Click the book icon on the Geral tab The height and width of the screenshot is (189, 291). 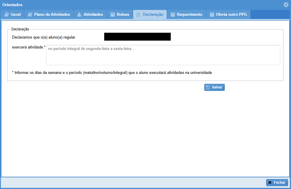6,15
